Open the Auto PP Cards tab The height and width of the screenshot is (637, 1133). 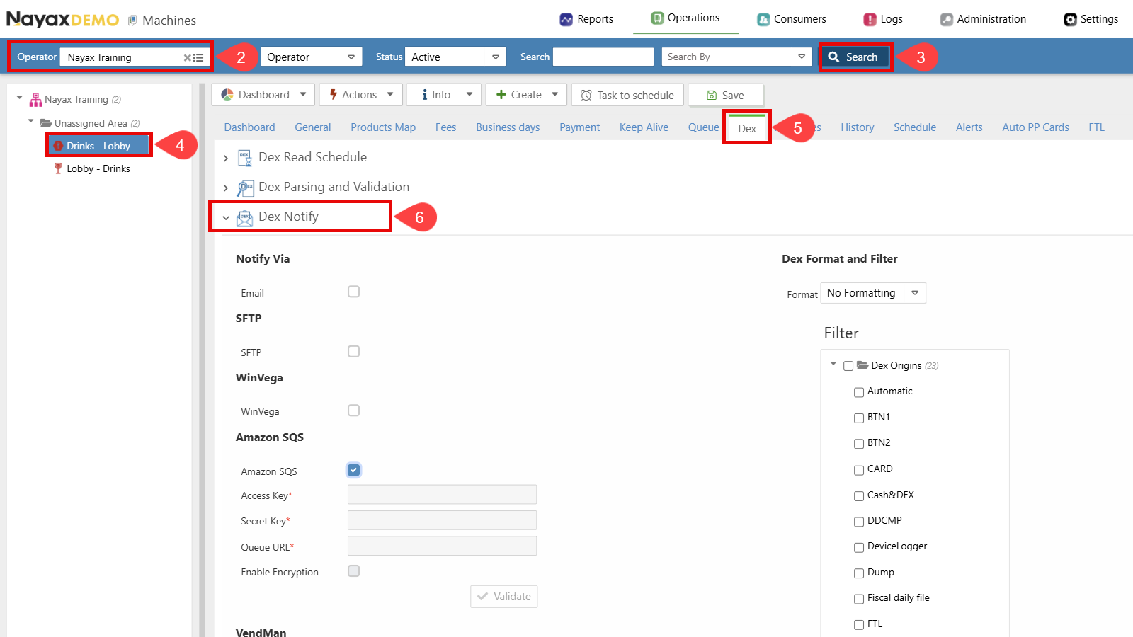click(1035, 127)
